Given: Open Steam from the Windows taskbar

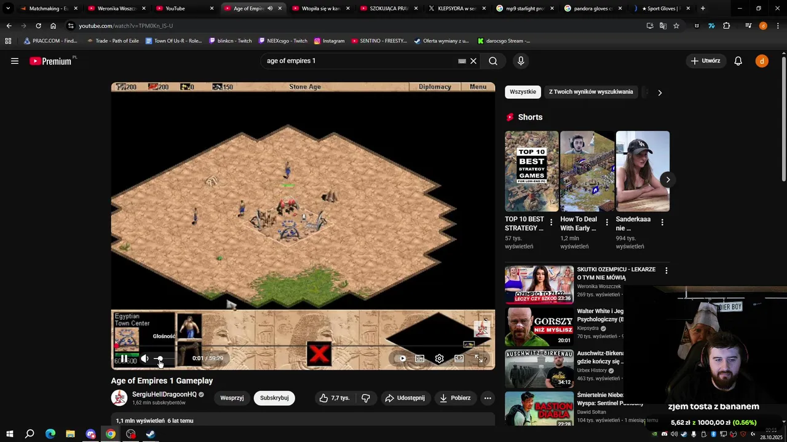Looking at the screenshot, I should point(151,434).
